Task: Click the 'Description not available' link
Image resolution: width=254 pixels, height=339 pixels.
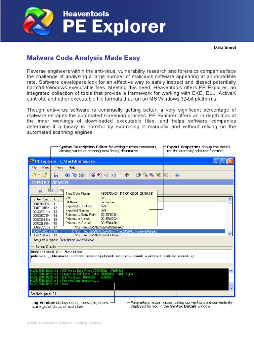Action: pyautogui.click(x=77, y=240)
